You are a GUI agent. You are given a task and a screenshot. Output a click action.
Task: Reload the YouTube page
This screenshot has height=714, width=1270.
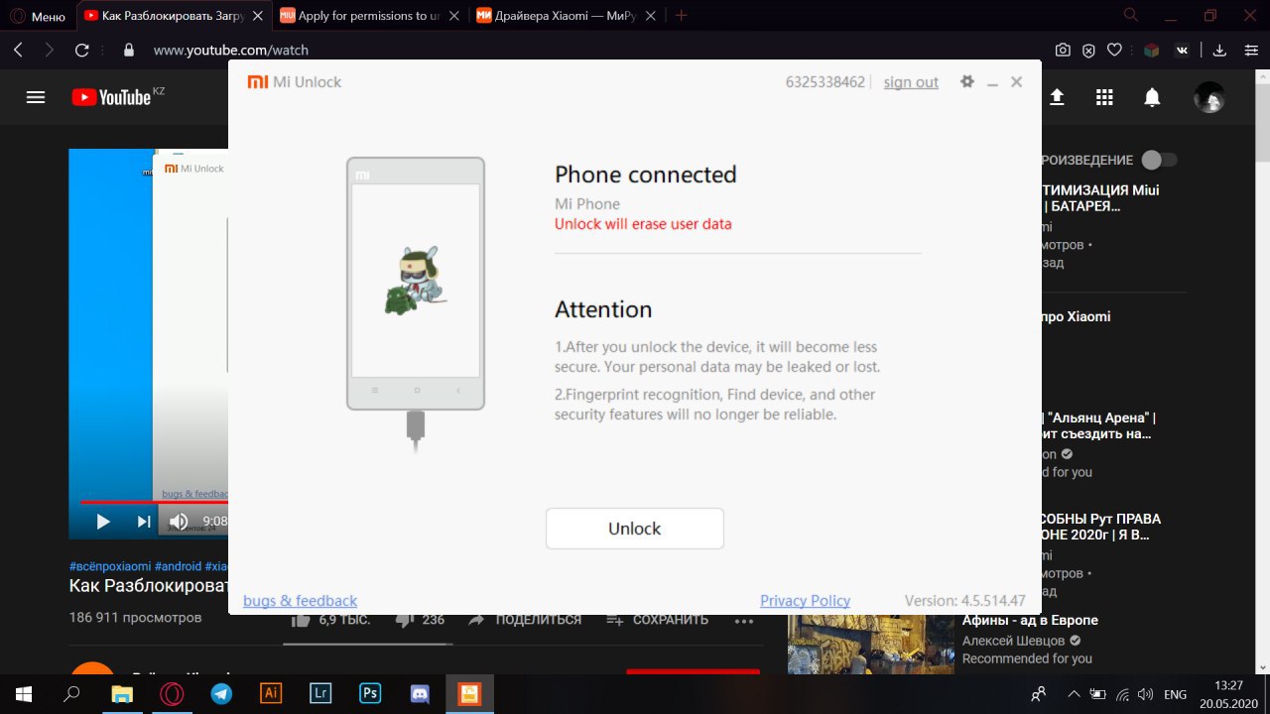tap(82, 50)
